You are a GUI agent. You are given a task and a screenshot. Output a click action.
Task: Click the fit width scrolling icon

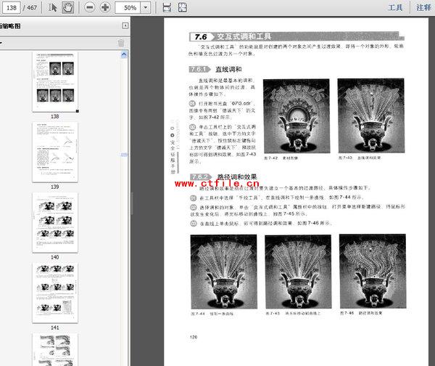[166, 7]
